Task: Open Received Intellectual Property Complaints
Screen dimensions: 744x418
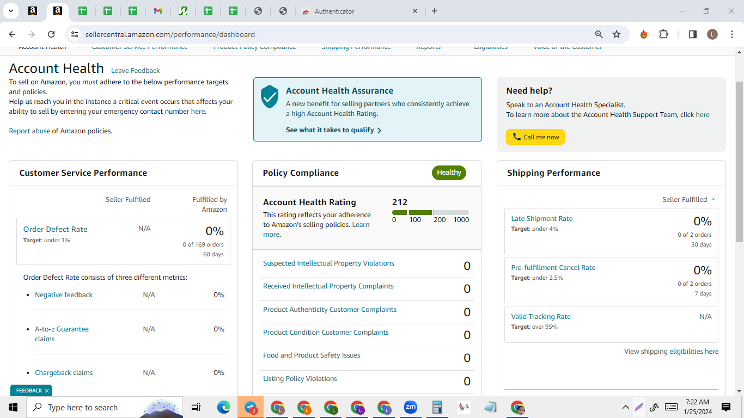Action: [328, 286]
